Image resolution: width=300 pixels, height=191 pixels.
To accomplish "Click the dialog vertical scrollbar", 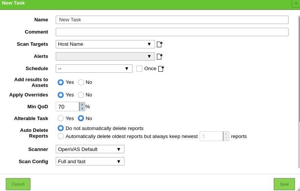I will point(299,69).
